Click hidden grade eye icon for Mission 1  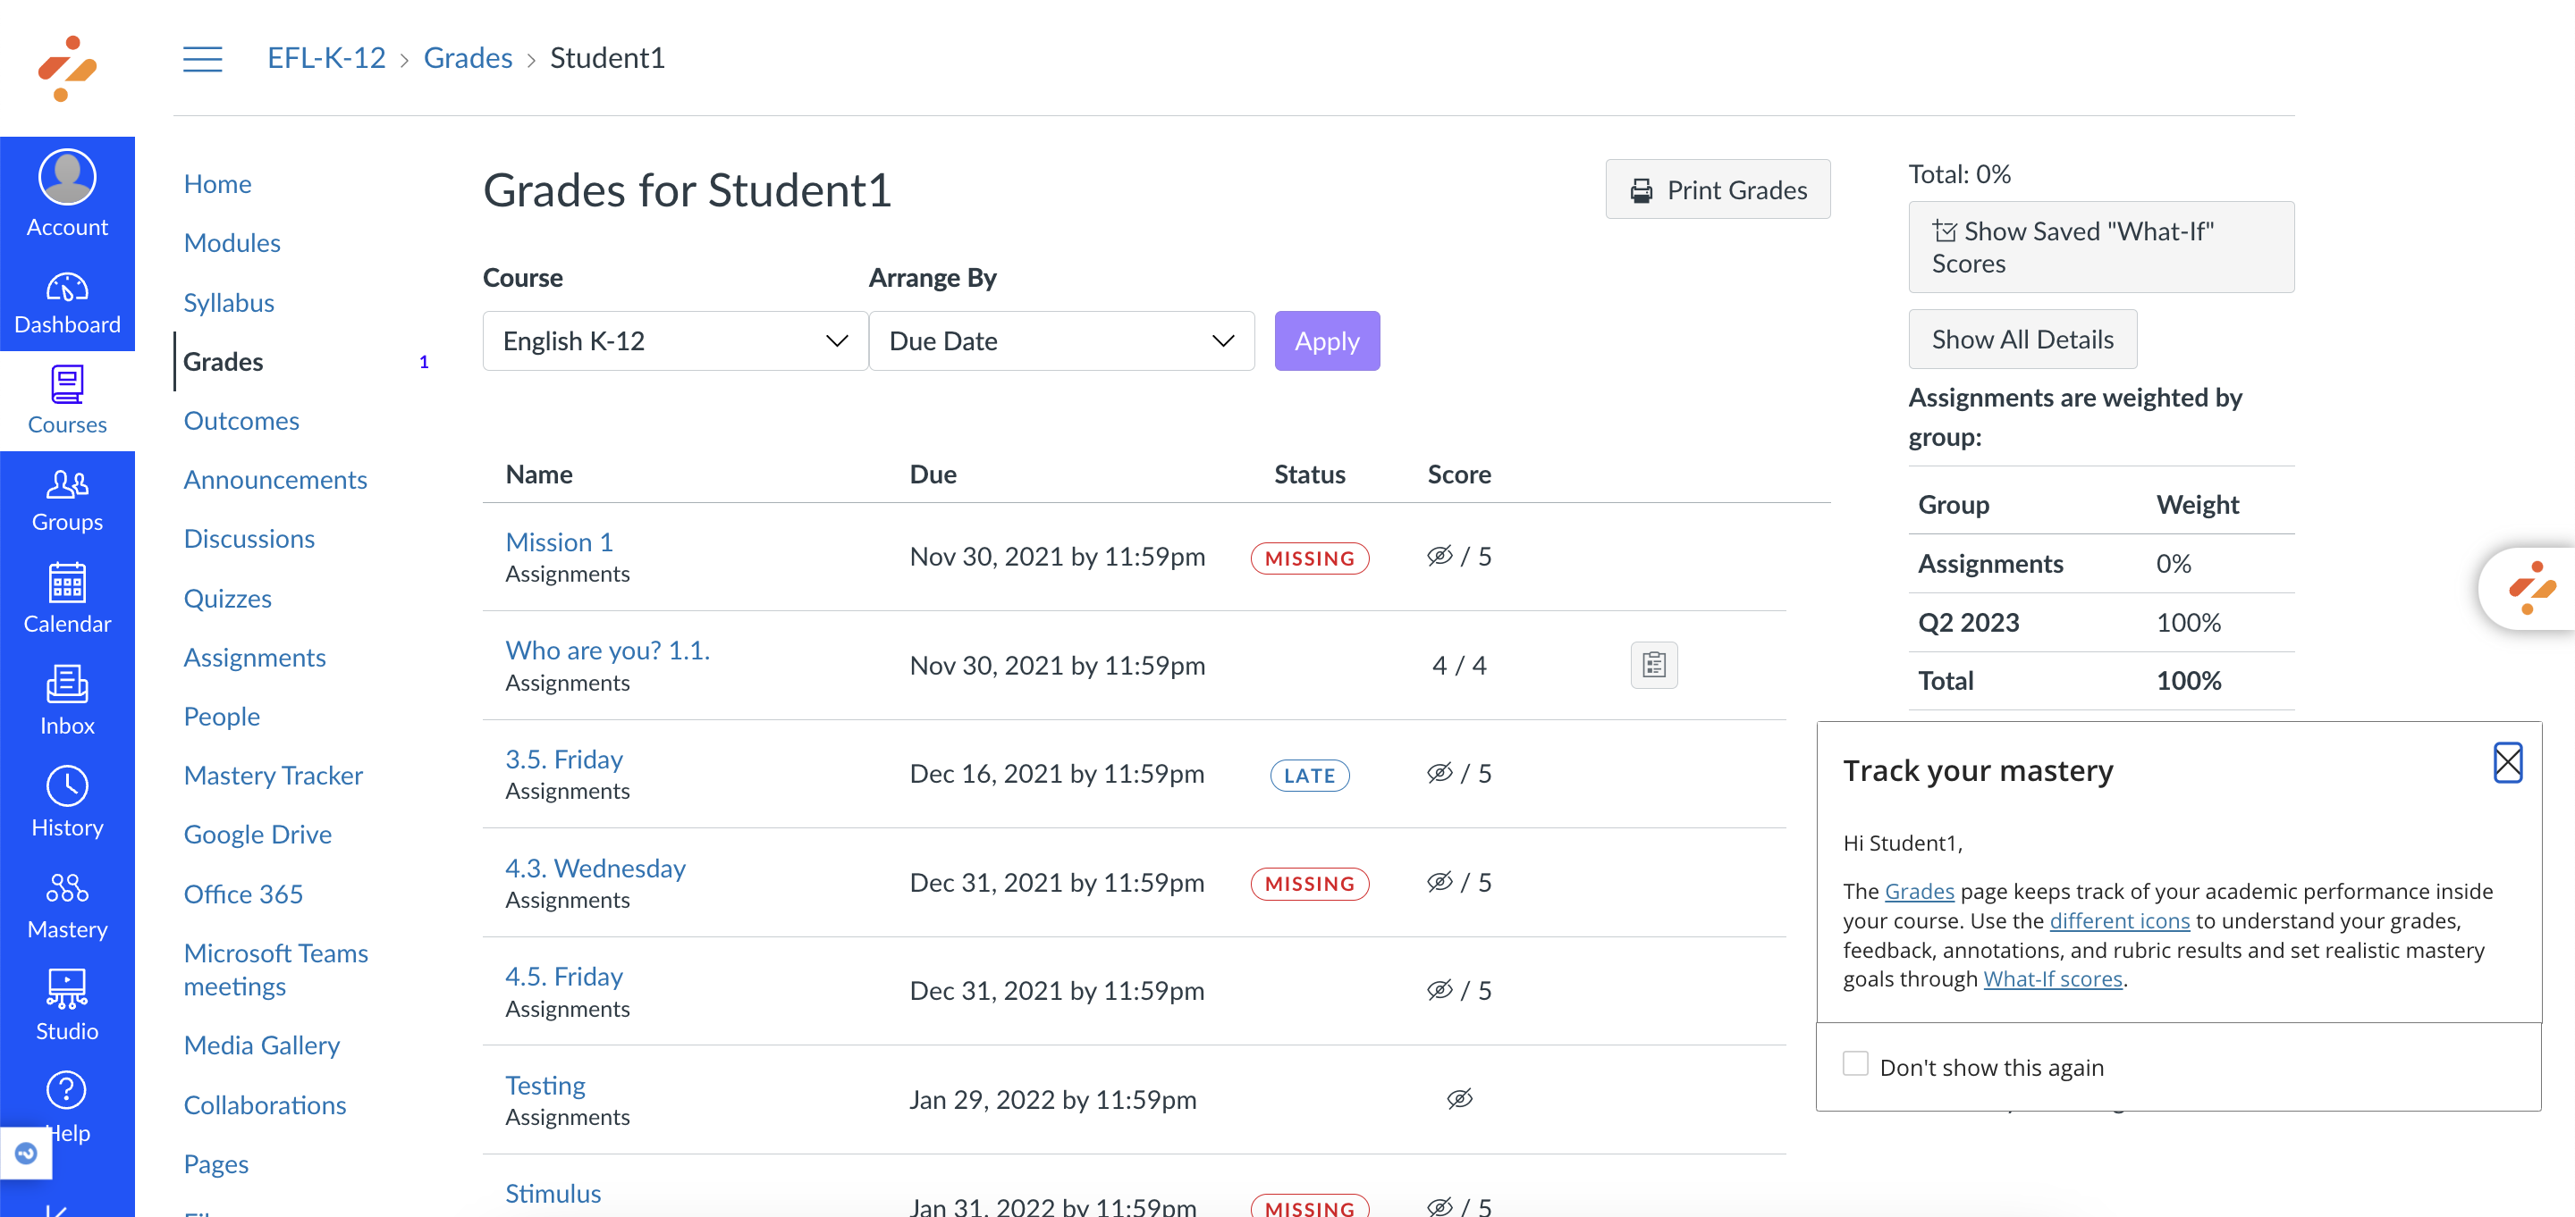point(1439,556)
